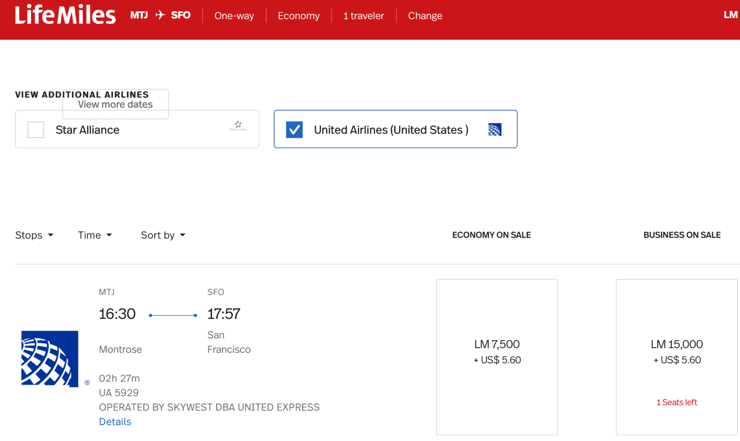Select the LM 15,000 business fare

[x=677, y=357]
